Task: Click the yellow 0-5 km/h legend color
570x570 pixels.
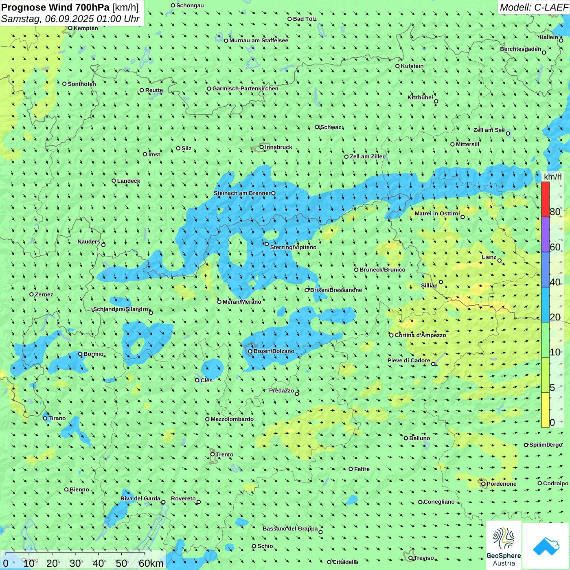Action: pos(545,410)
